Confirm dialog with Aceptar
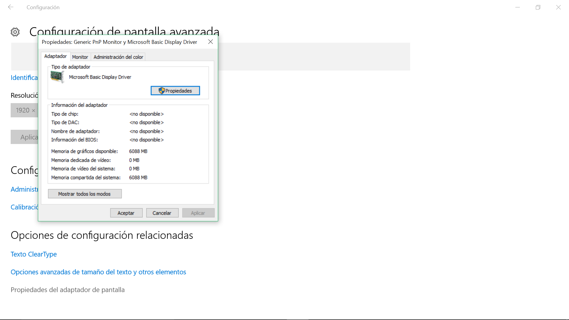Viewport: 569px width, 320px height. (x=126, y=213)
